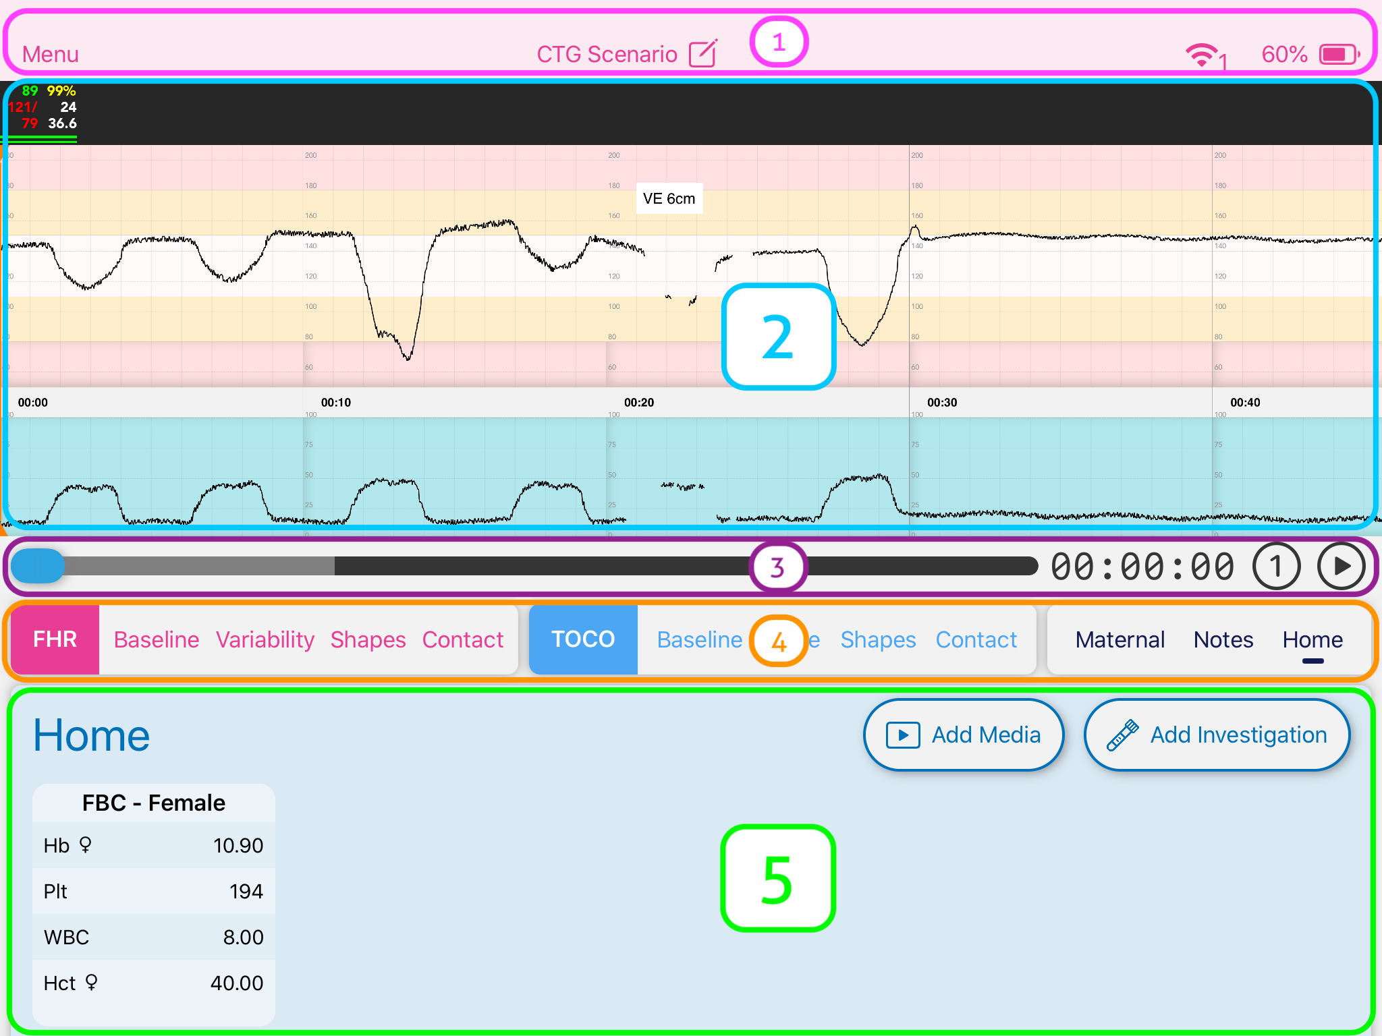Click the video play icon inside Add Media

(x=902, y=735)
